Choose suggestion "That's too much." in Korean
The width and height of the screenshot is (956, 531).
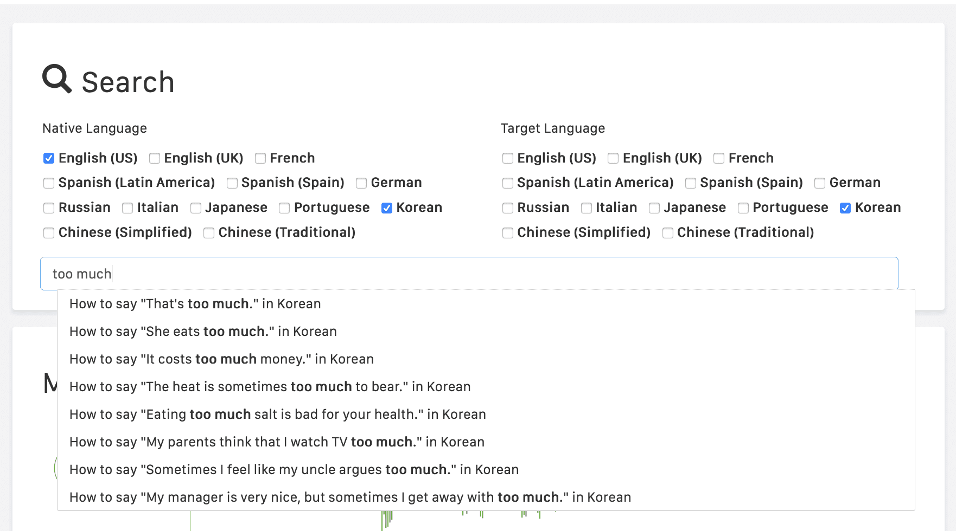(486, 304)
